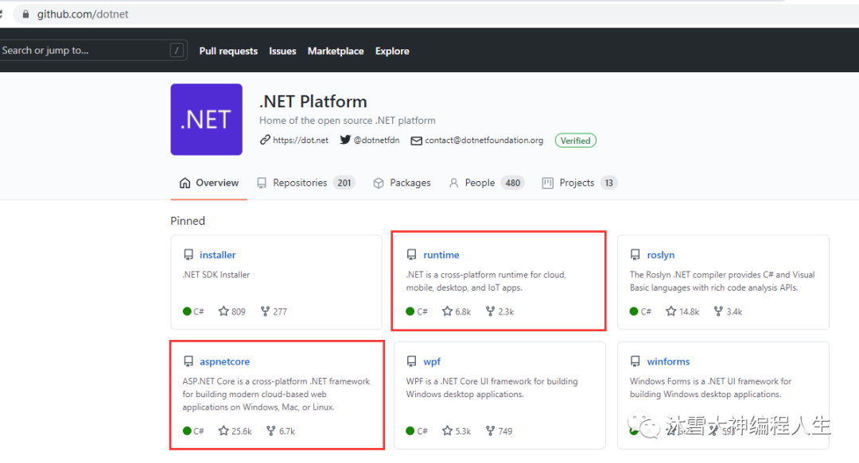
Task: Click the .NET Platform organization title
Action: click(313, 102)
